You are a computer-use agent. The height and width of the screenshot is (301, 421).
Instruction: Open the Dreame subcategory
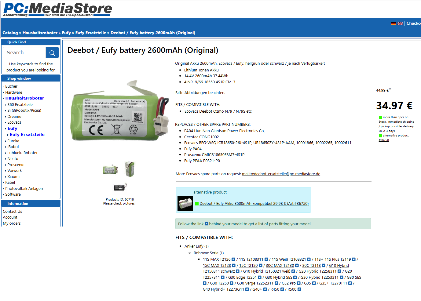[14, 117]
